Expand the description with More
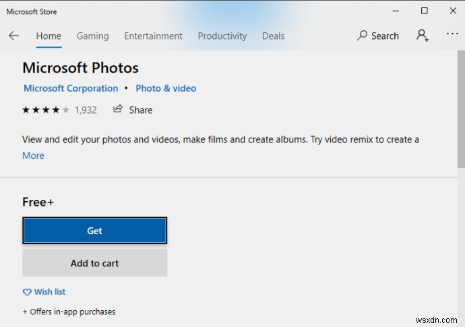 coord(33,155)
